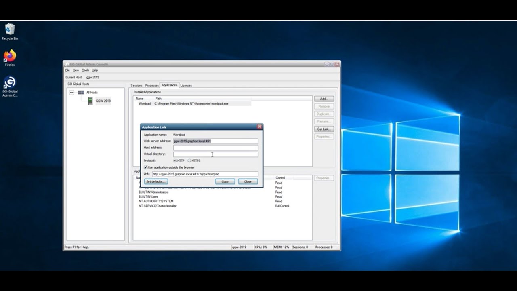
Task: Click the Name column header in Installed Applications
Action: coord(139,99)
